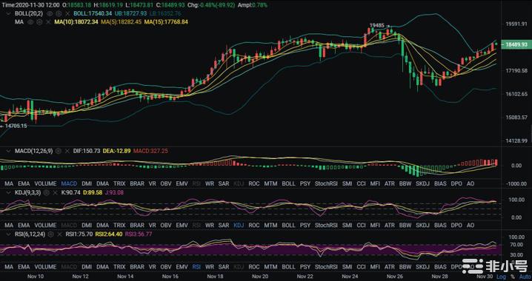Viewport: 532px width, 281px height.
Task: Close the MACD(12,26,9) pane with its X
Action: [67, 151]
